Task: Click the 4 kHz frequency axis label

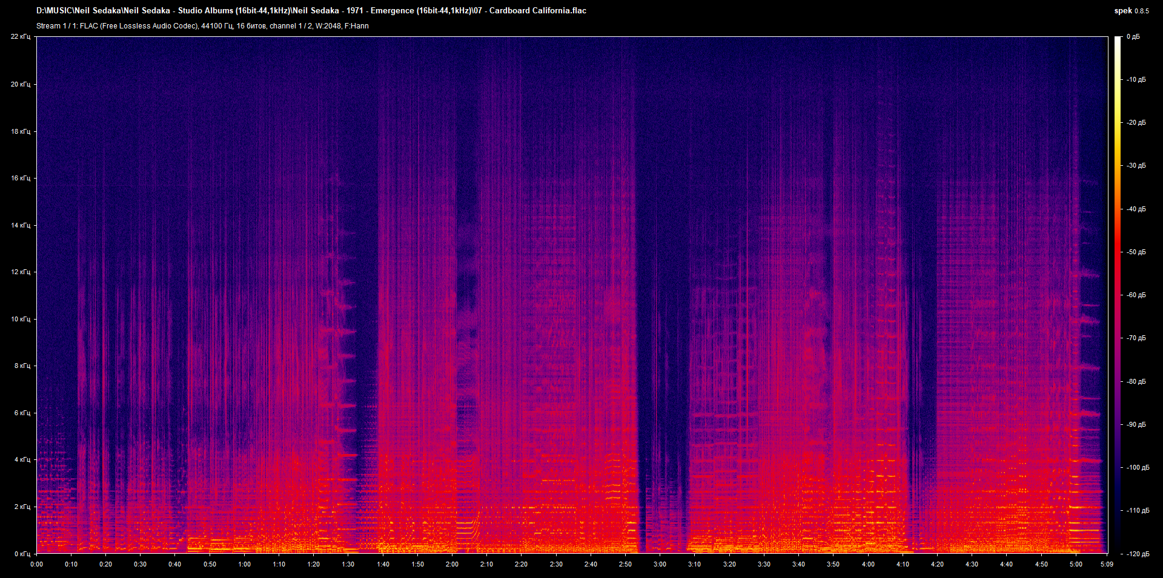Action: [22, 459]
